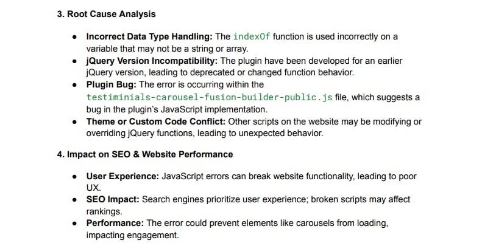482x243 pixels.
Task: Click the "4. Impact on SEO & Website Performance" heading
Action: [x=145, y=154]
